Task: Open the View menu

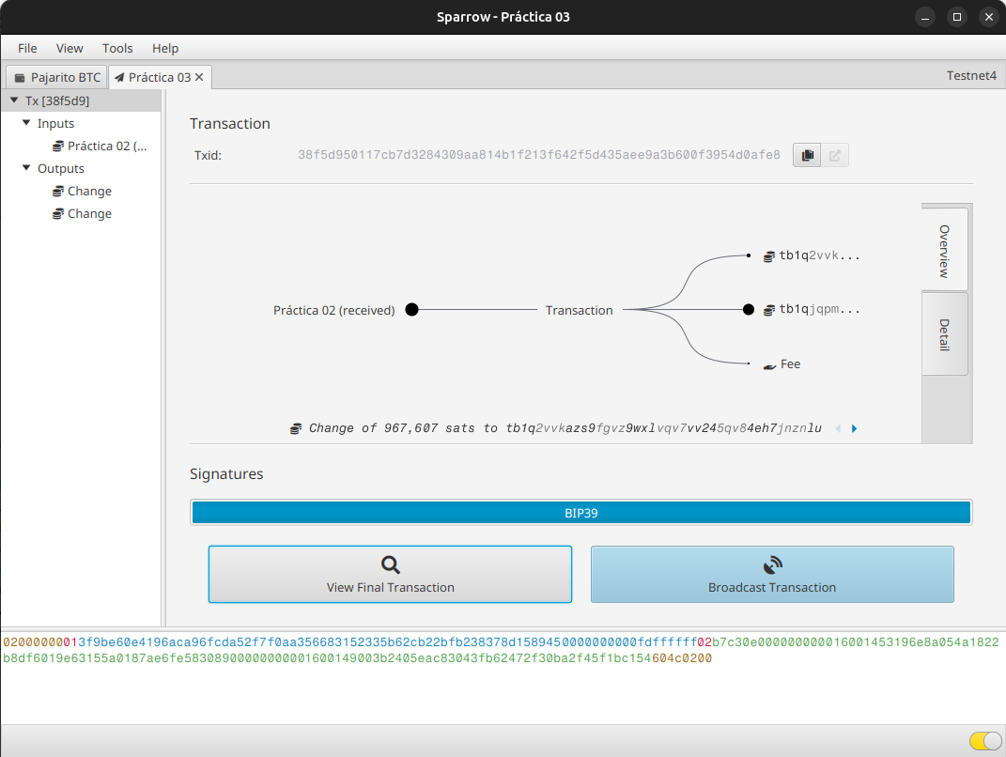Action: [x=70, y=48]
